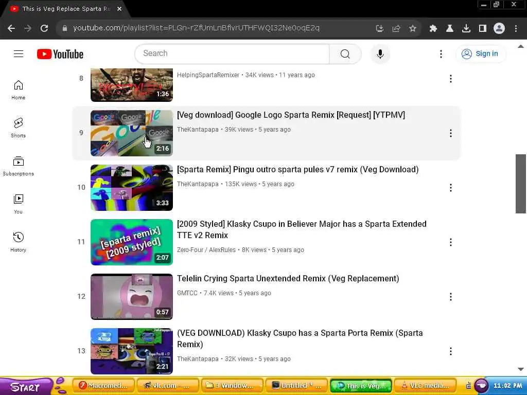Play Google Logo Sparta Remix thumbnail
Image resolution: width=527 pixels, height=395 pixels.
pos(131,133)
